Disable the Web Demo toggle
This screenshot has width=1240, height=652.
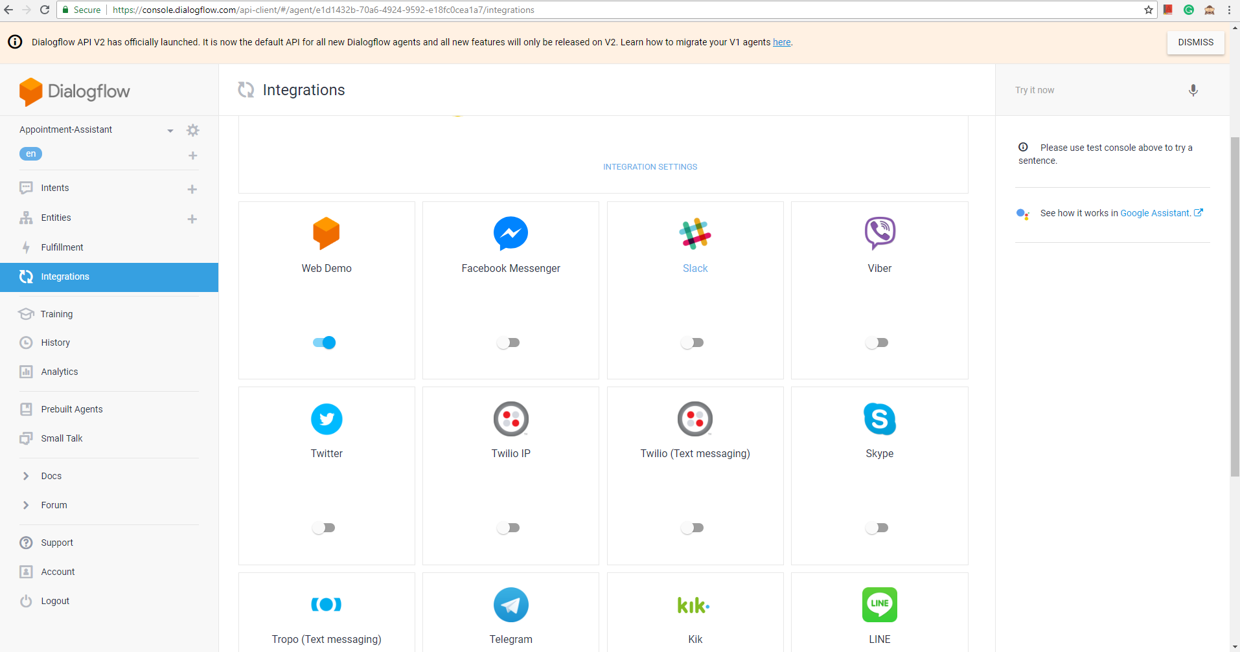pos(324,343)
